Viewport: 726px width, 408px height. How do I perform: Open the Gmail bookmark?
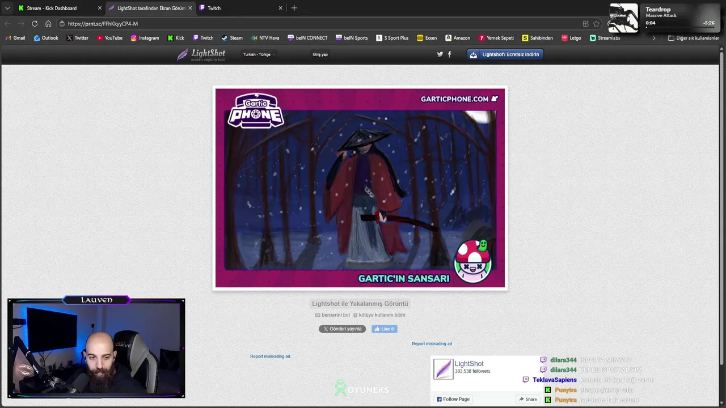click(15, 38)
